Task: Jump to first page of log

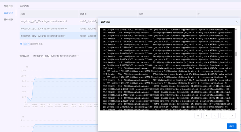Action: pos(206,116)
